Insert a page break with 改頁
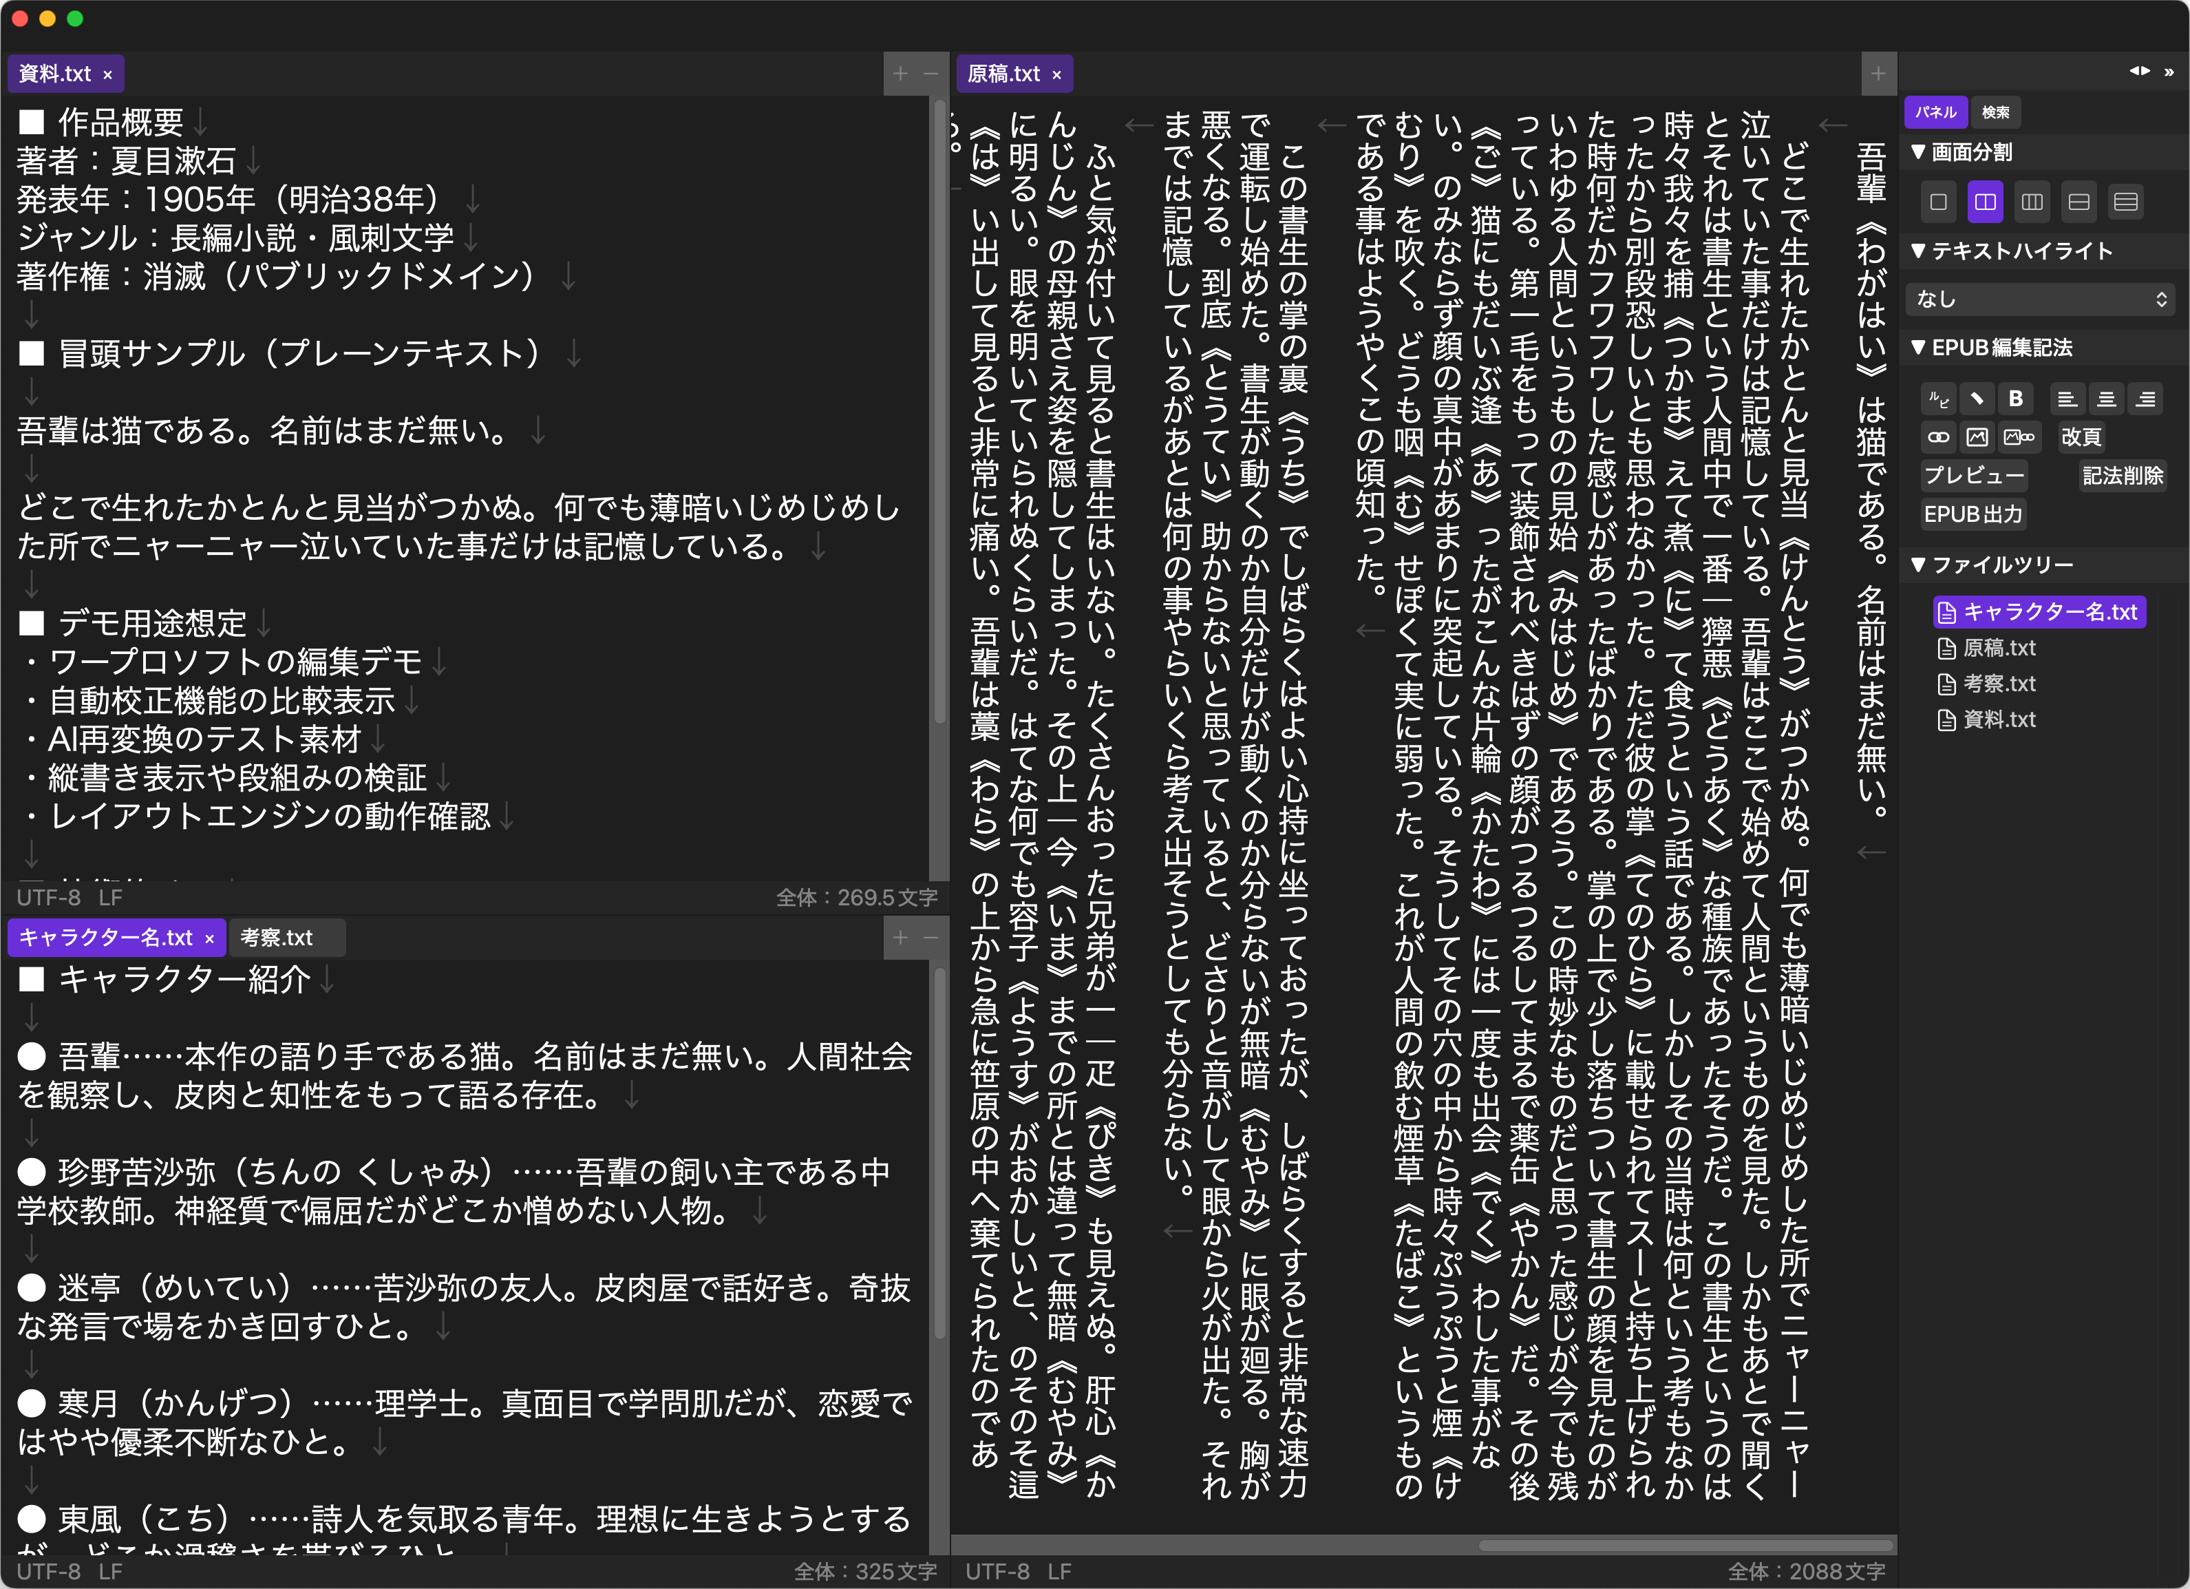 tap(2082, 438)
